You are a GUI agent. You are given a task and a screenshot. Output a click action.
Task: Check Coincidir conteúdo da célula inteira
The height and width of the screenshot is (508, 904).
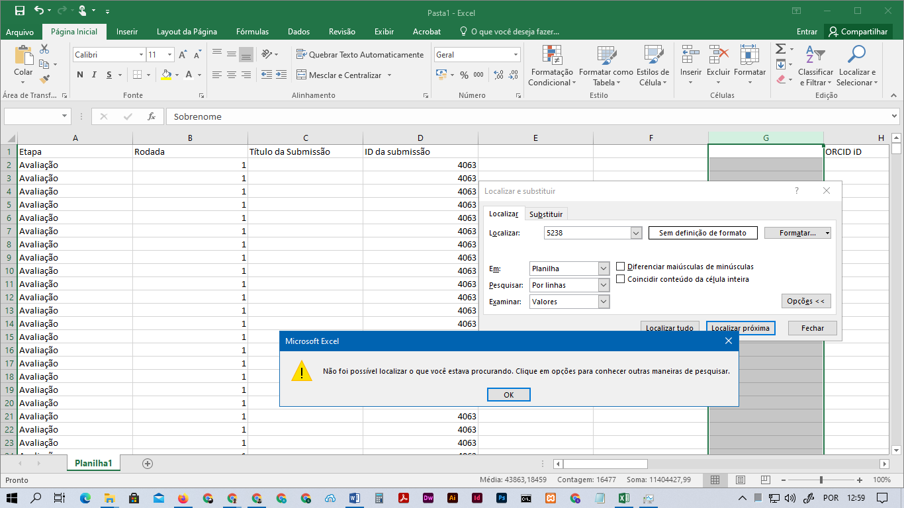coord(621,279)
